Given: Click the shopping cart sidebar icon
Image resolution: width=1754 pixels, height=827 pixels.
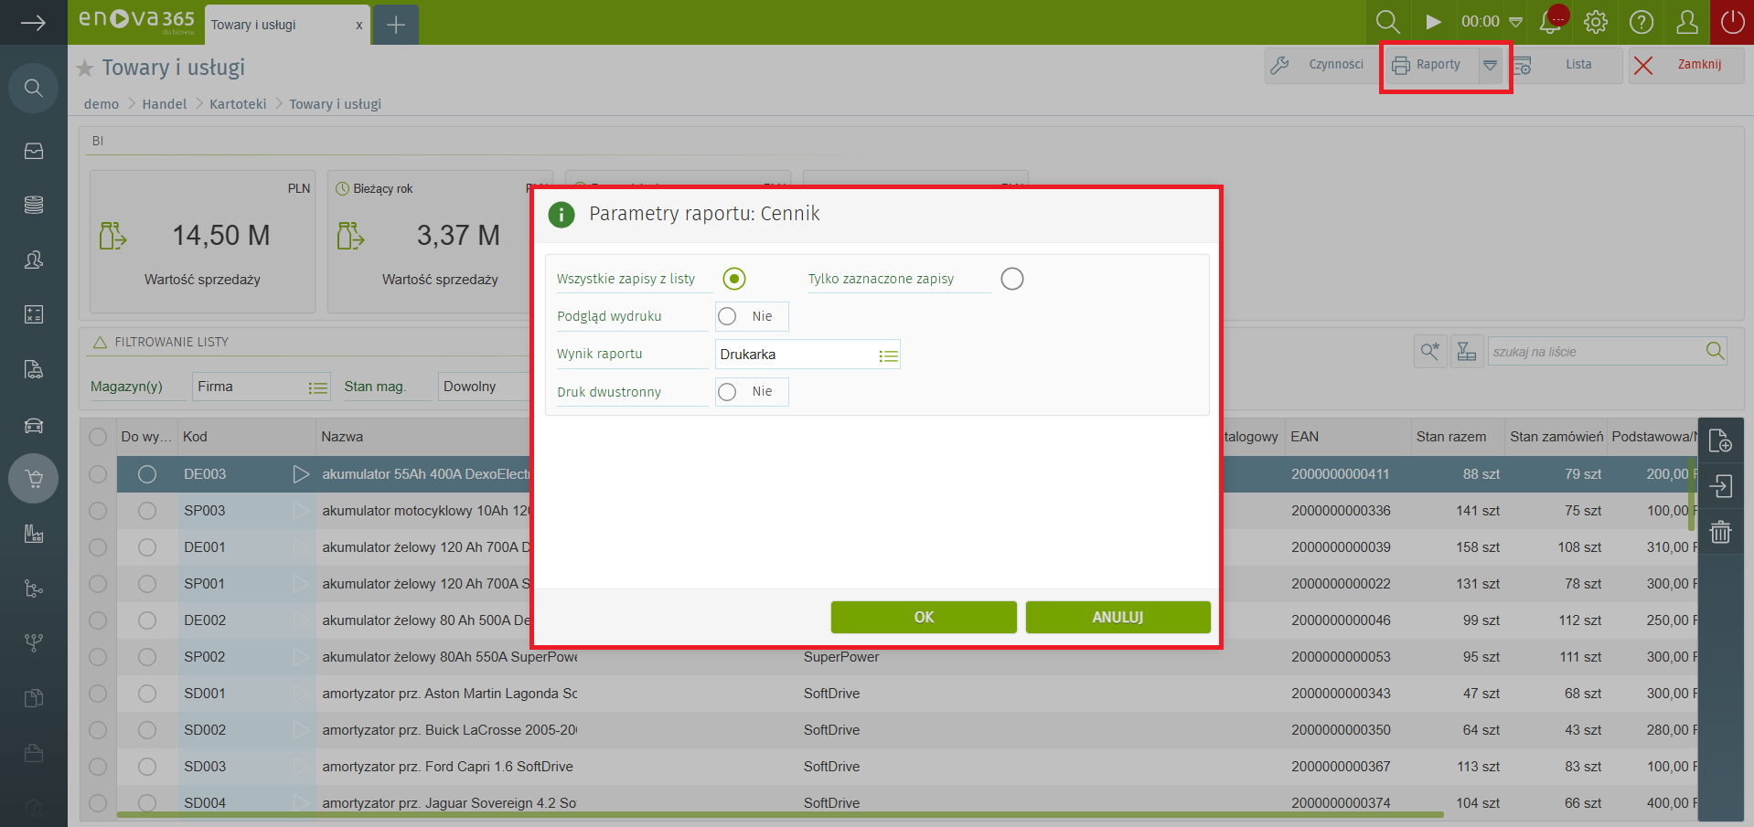Looking at the screenshot, I should (34, 479).
